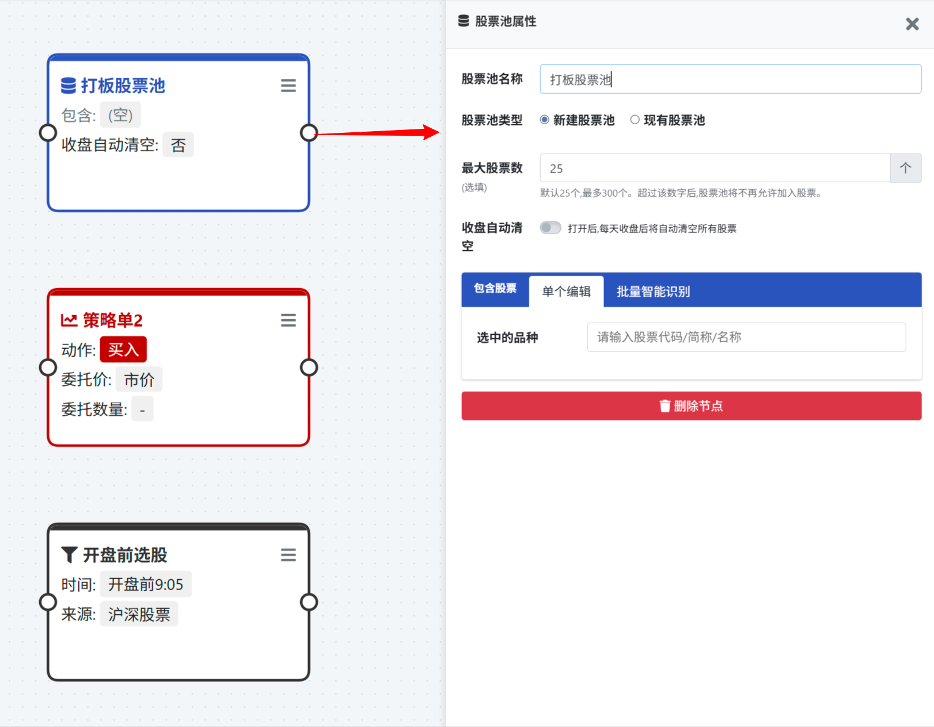Select the 新建股票池 radio option
934x727 pixels.
pos(544,120)
